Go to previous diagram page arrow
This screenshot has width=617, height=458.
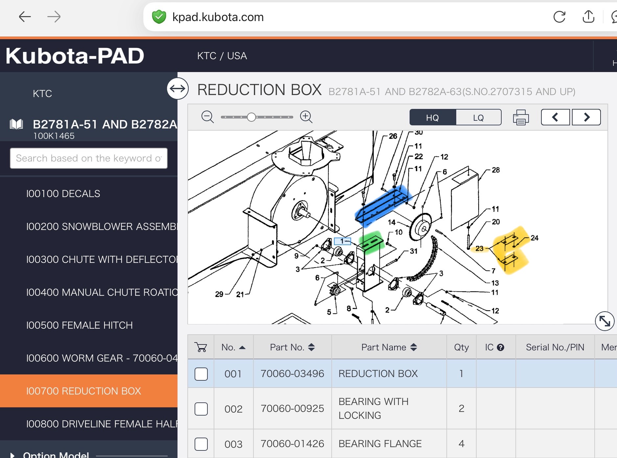point(555,117)
